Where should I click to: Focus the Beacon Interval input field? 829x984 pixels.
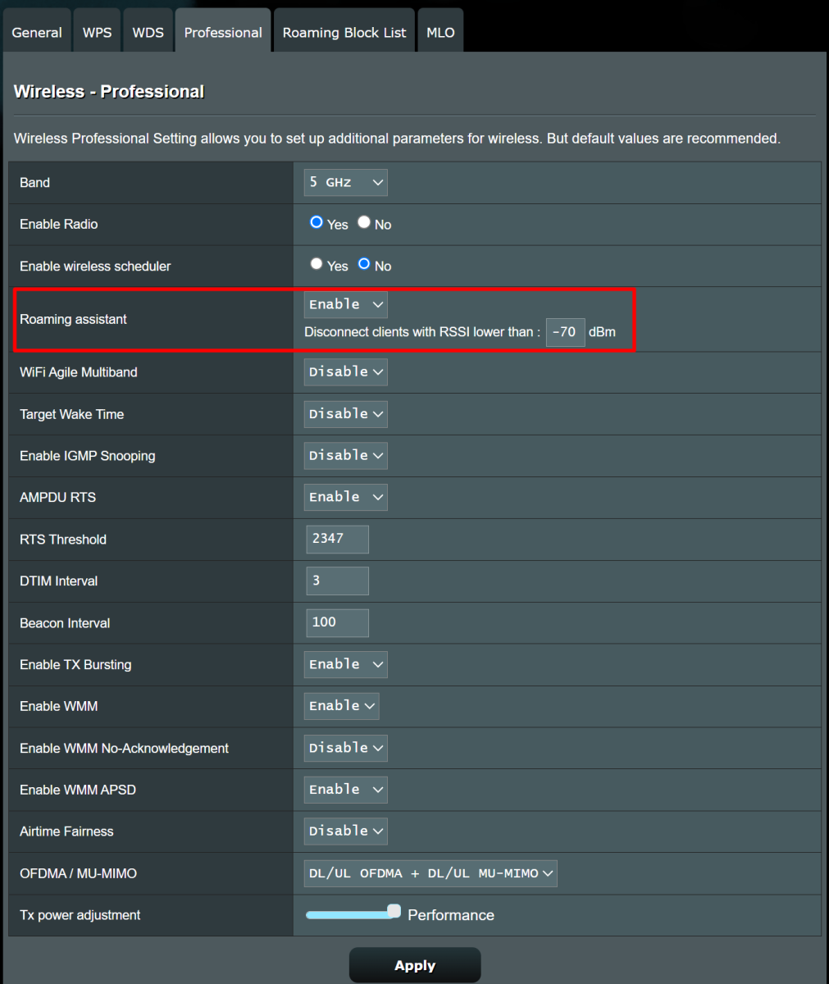[x=337, y=622]
